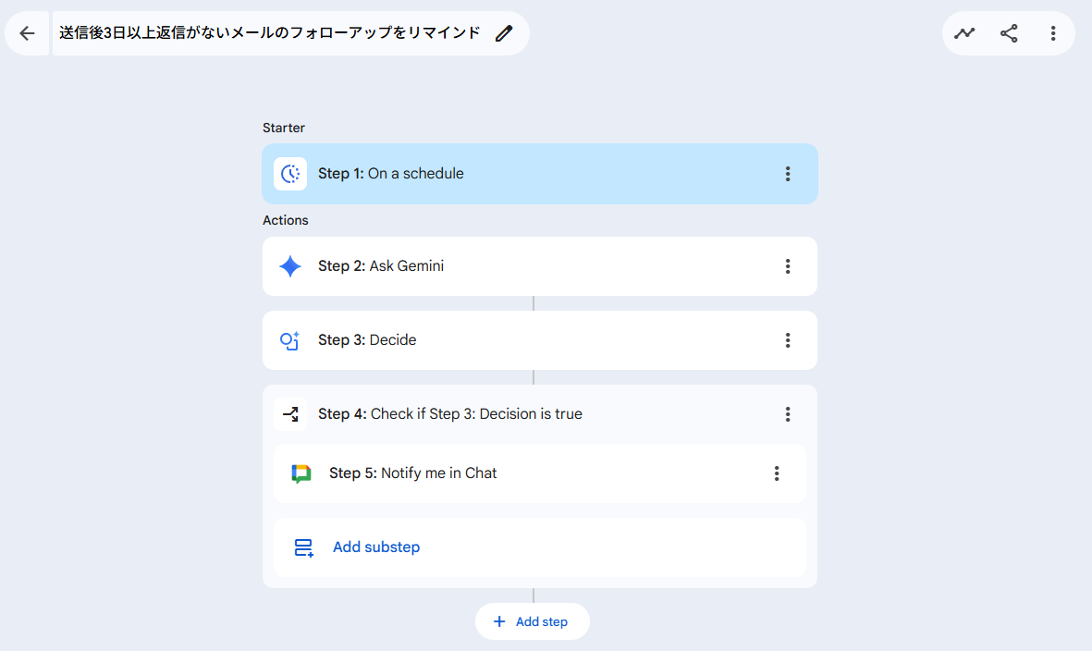This screenshot has width=1092, height=651.
Task: Click the Decide icon in Step 3
Action: click(x=290, y=340)
